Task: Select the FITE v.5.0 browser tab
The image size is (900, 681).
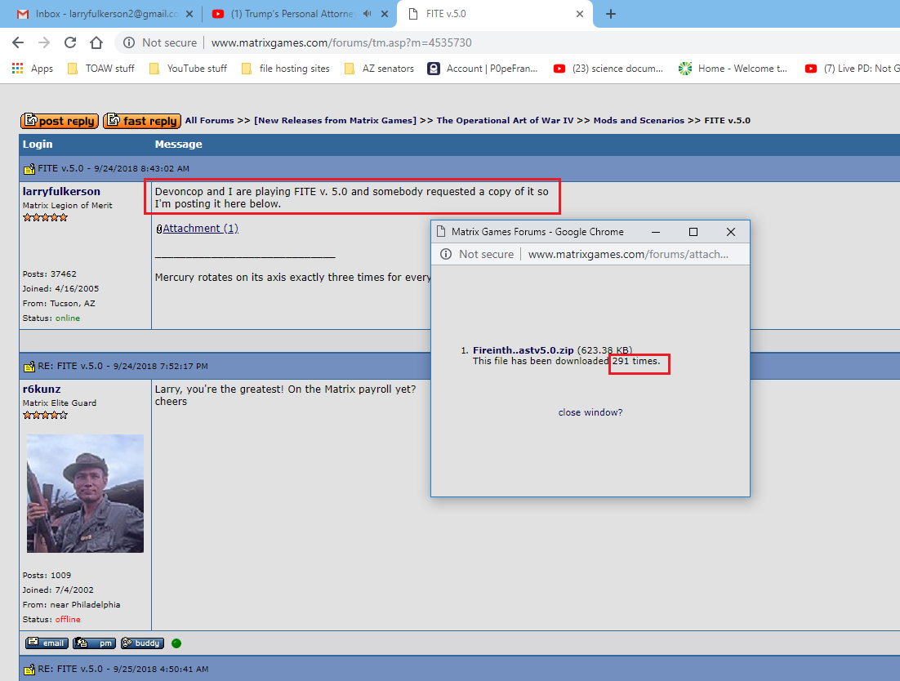Action: [x=493, y=14]
